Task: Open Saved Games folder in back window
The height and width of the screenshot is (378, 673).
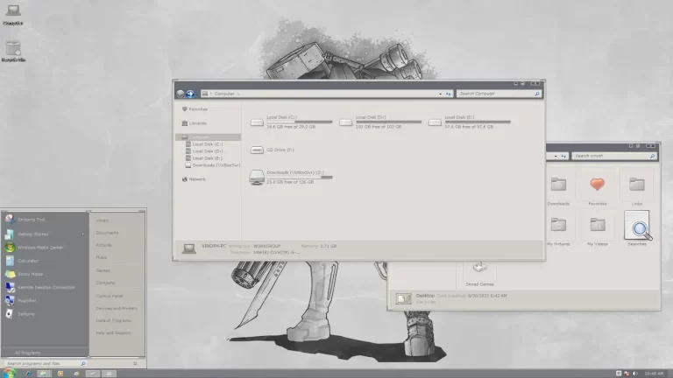Action: point(479,273)
